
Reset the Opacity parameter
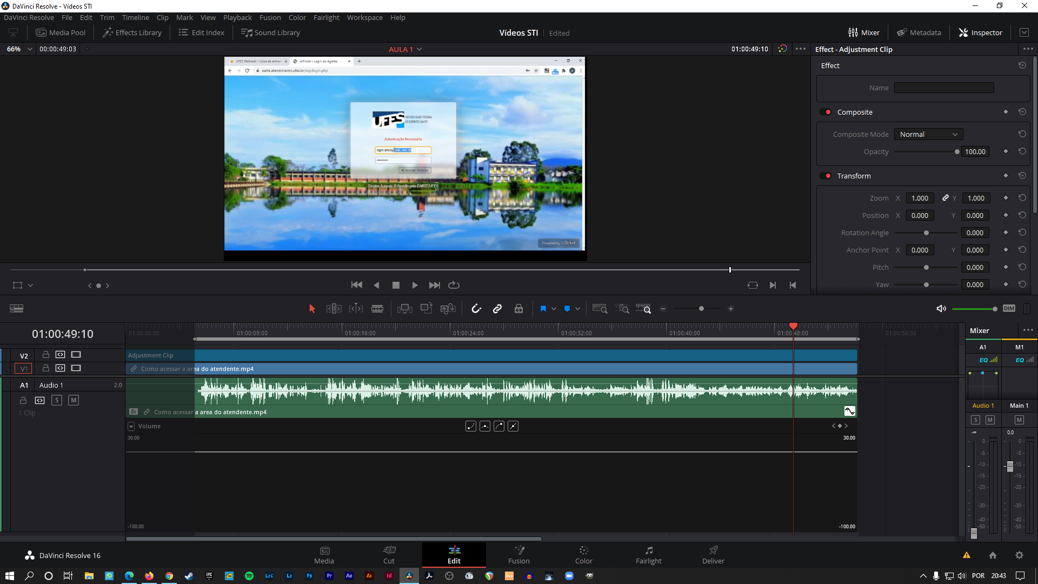[1022, 151]
